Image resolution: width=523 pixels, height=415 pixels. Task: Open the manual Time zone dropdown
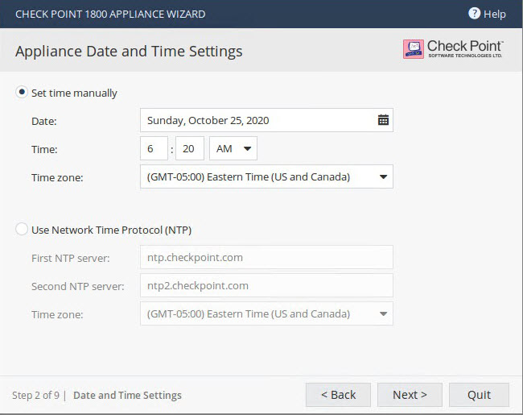click(266, 176)
